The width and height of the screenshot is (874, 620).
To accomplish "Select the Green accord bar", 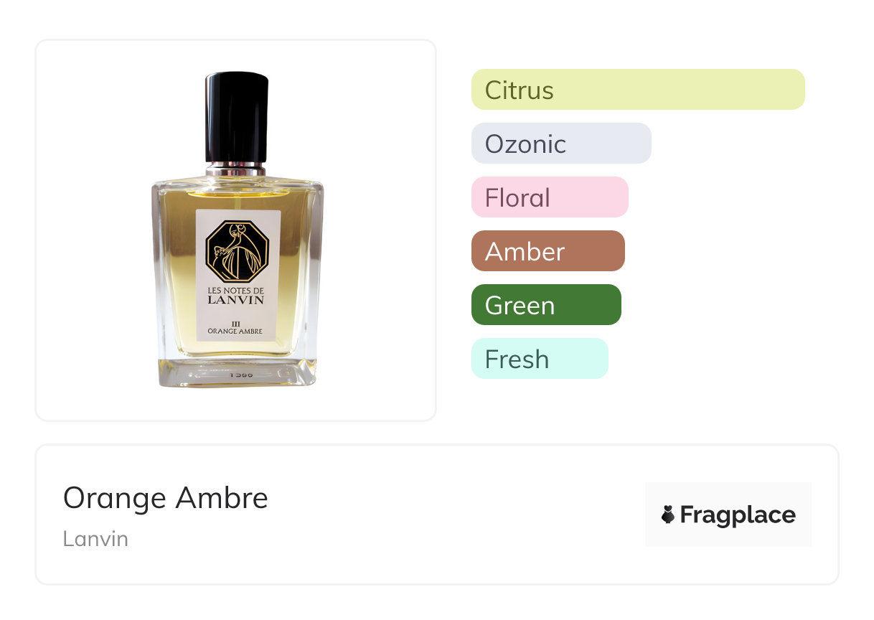I will (546, 305).
